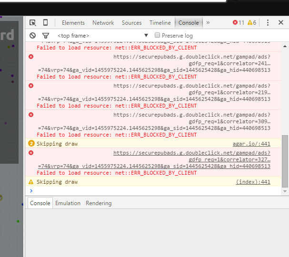Click the '2' repeat-count badge beside Skipping draw

[31, 143]
